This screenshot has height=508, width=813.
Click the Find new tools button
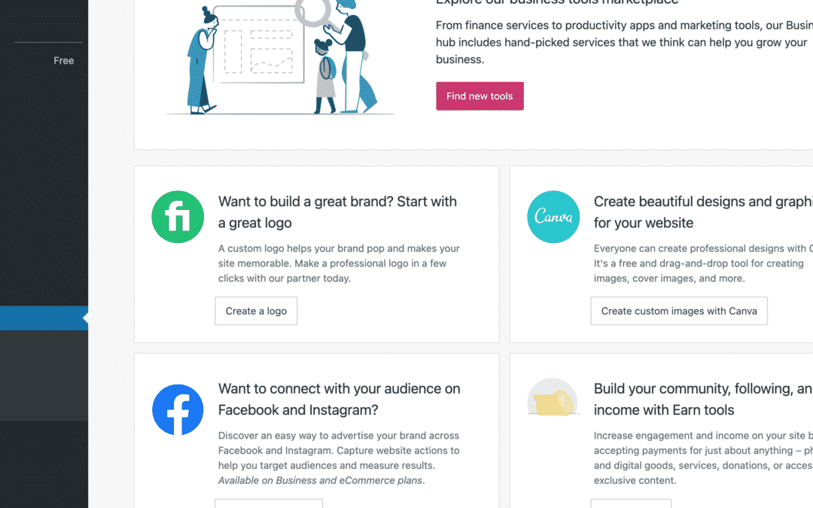pyautogui.click(x=480, y=96)
